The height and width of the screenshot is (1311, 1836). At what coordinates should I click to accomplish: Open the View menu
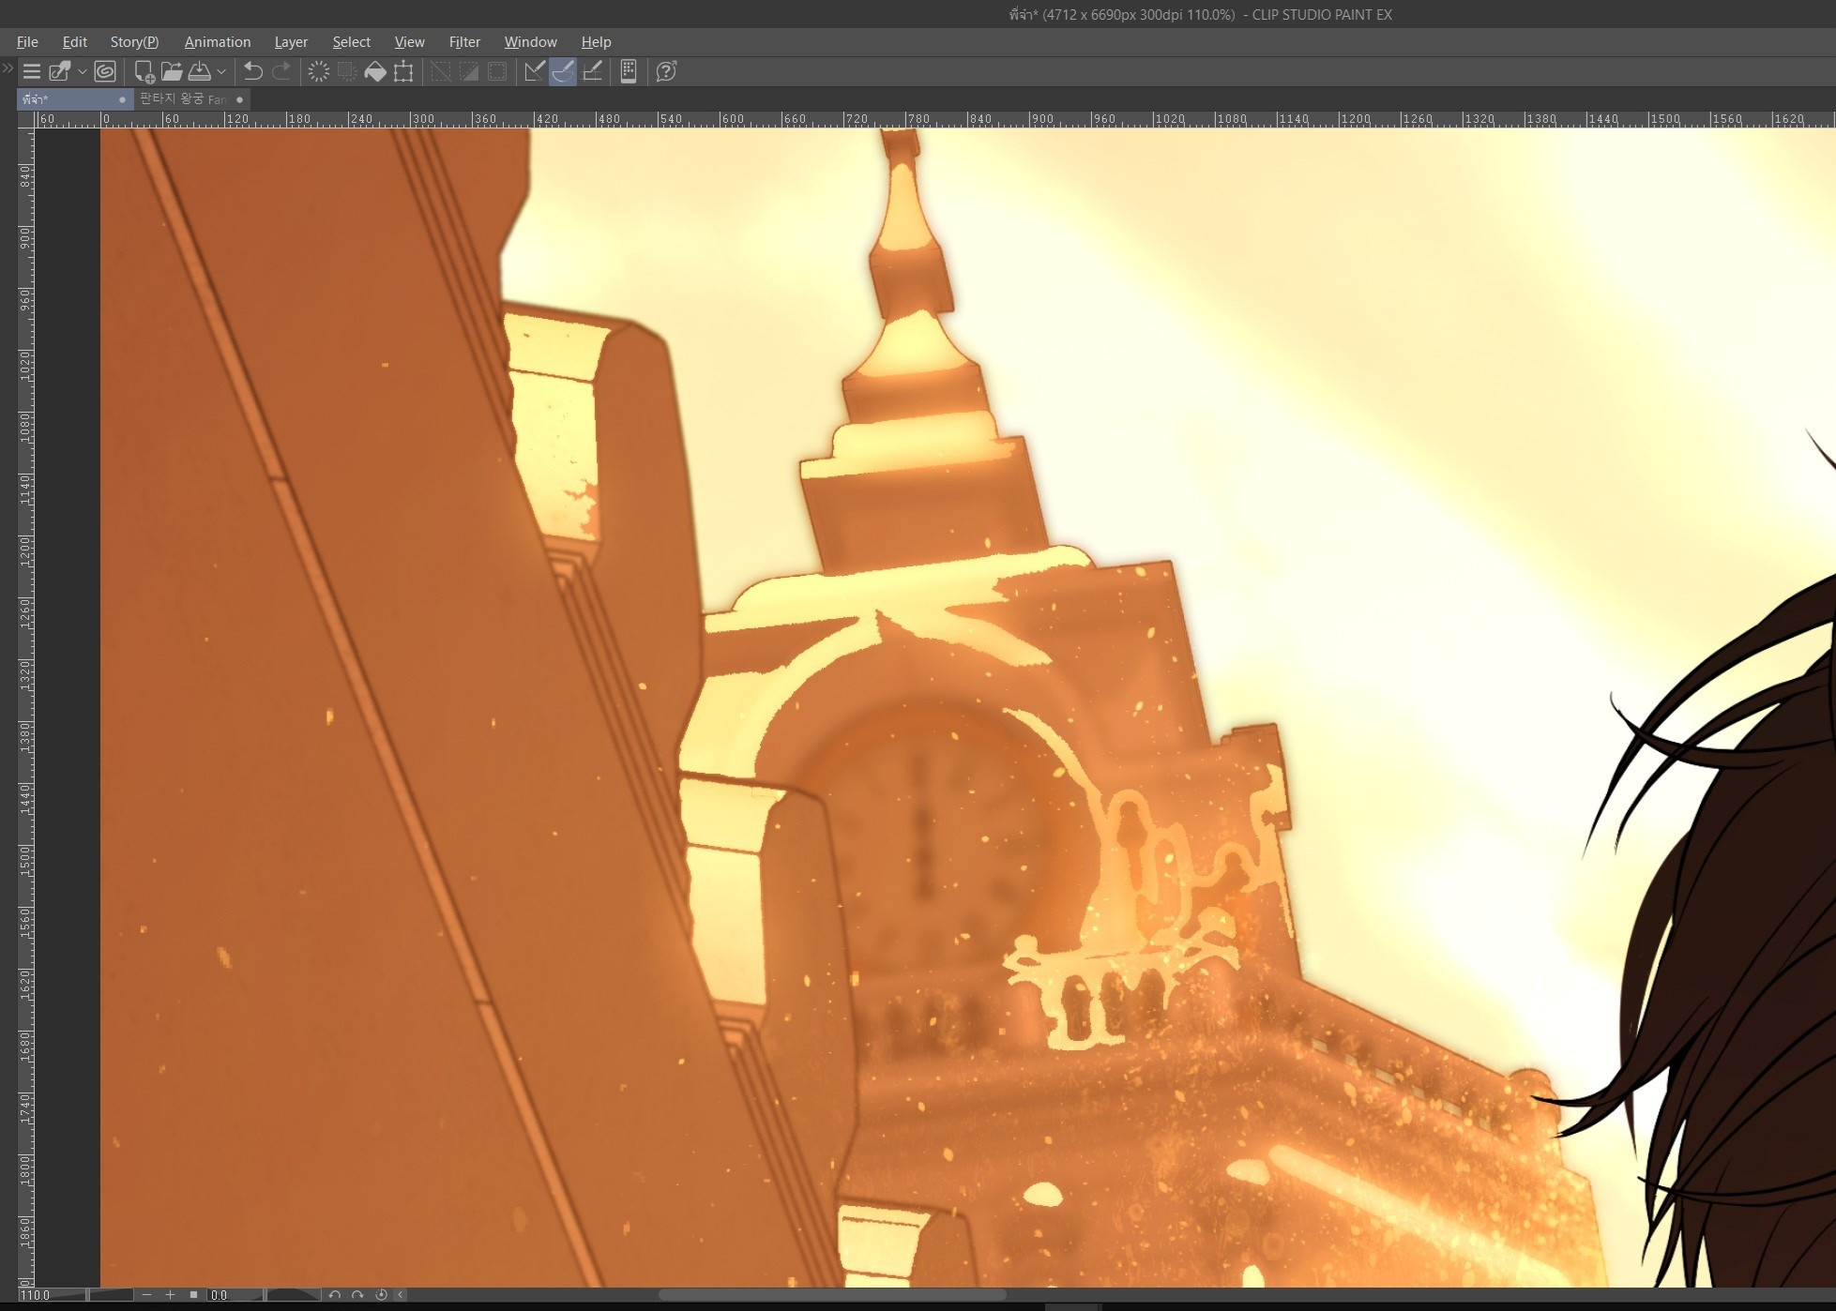(409, 42)
